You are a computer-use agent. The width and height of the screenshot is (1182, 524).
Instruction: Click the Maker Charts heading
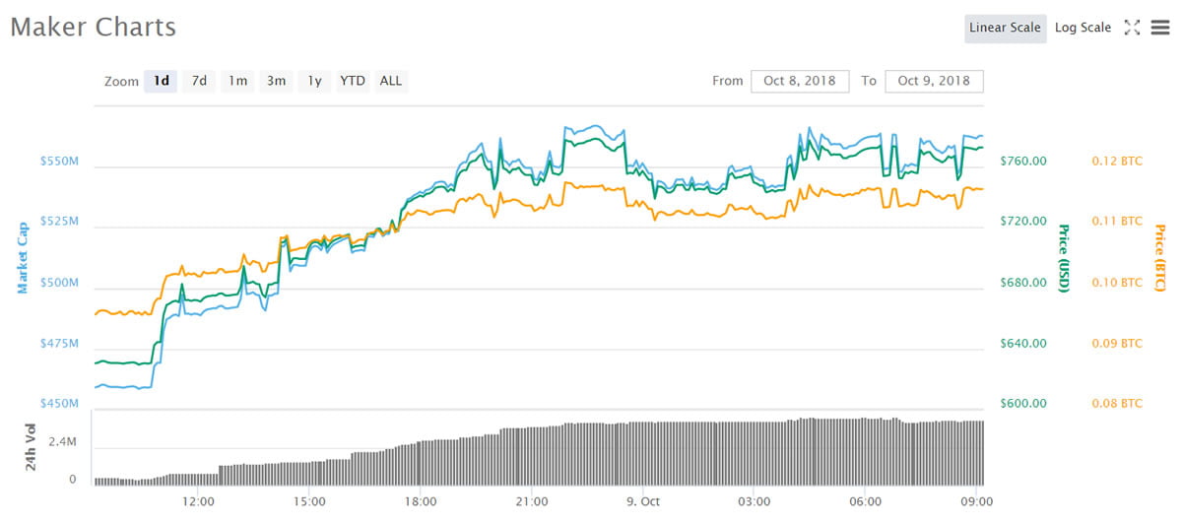click(93, 28)
